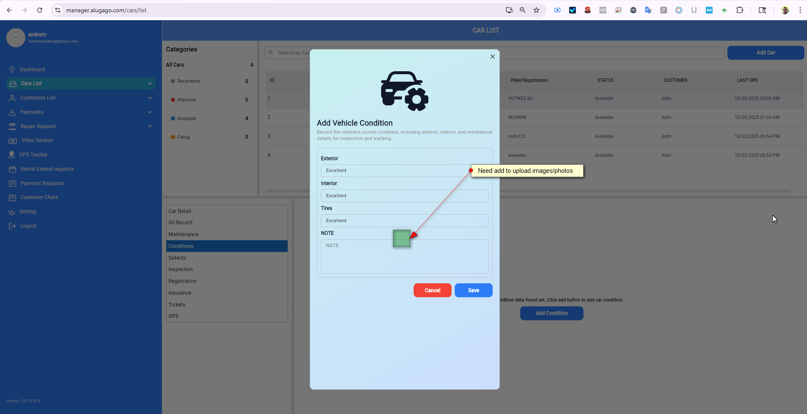This screenshot has width=807, height=414.
Task: Click the Dashboard home icon in sidebar
Action: point(12,70)
